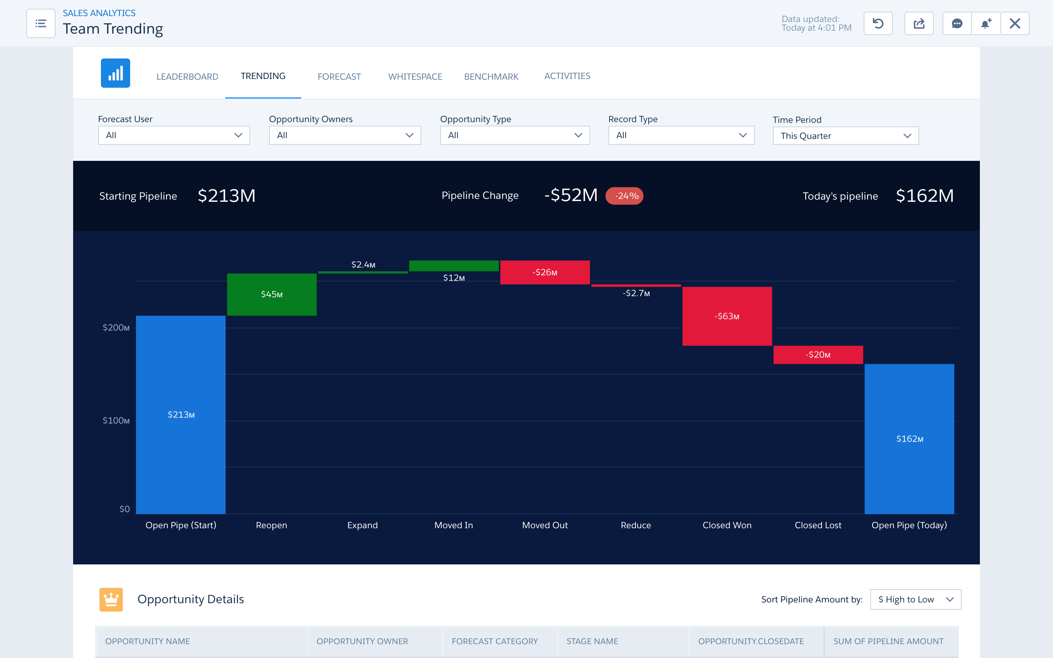Click the red -$63M Closed Won bar
The image size is (1053, 658).
pyautogui.click(x=726, y=316)
